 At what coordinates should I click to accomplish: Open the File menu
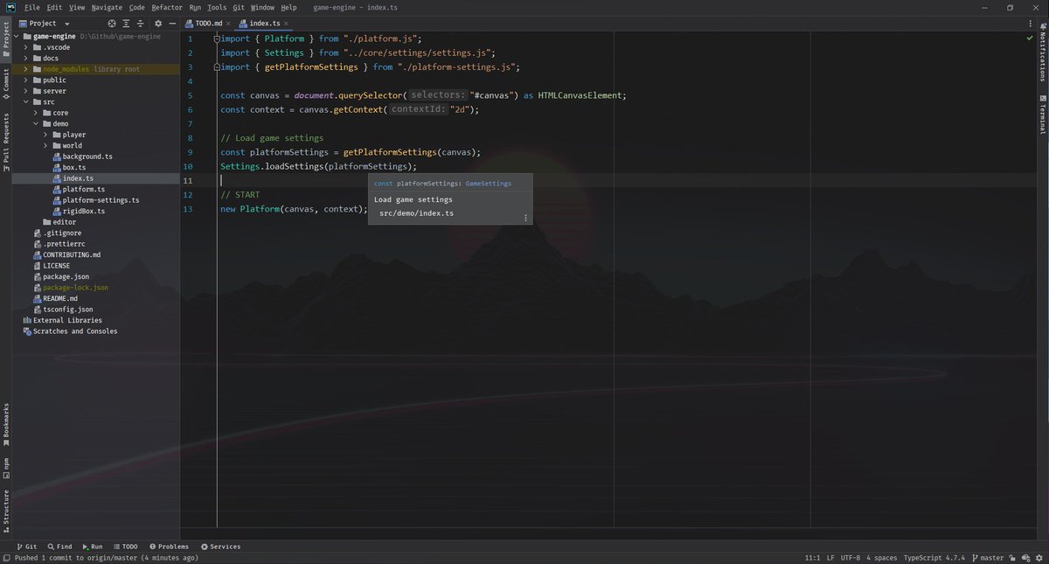32,7
